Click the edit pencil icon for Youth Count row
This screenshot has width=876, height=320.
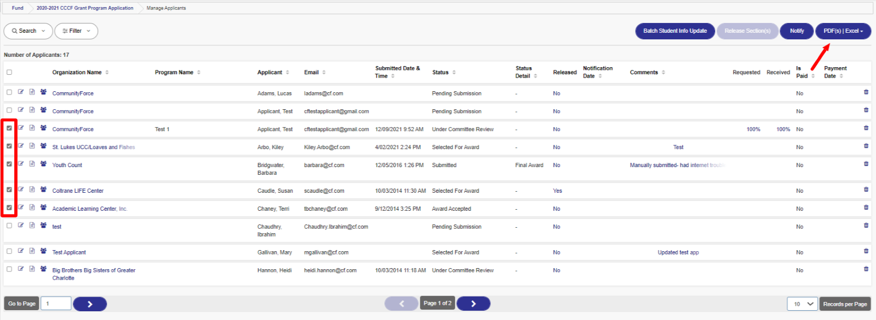(x=21, y=164)
